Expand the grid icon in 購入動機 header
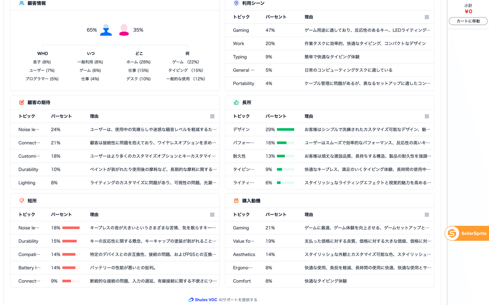The image size is (489, 305). (427, 214)
